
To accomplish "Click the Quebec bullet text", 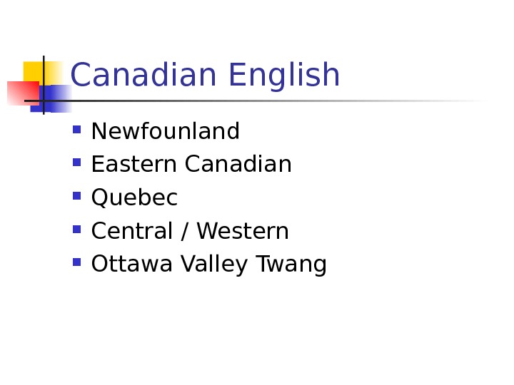I will click(x=134, y=198).
